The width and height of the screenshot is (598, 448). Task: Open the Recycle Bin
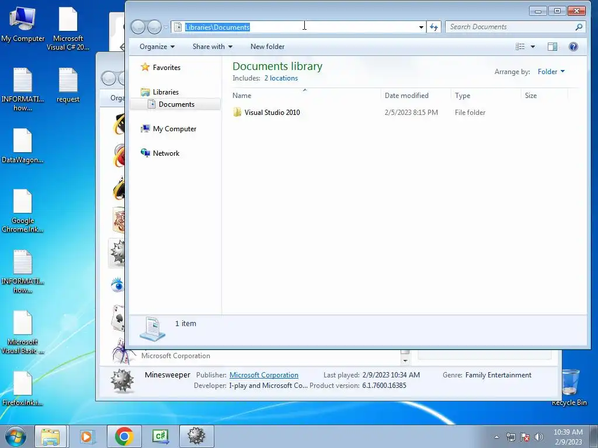click(569, 387)
